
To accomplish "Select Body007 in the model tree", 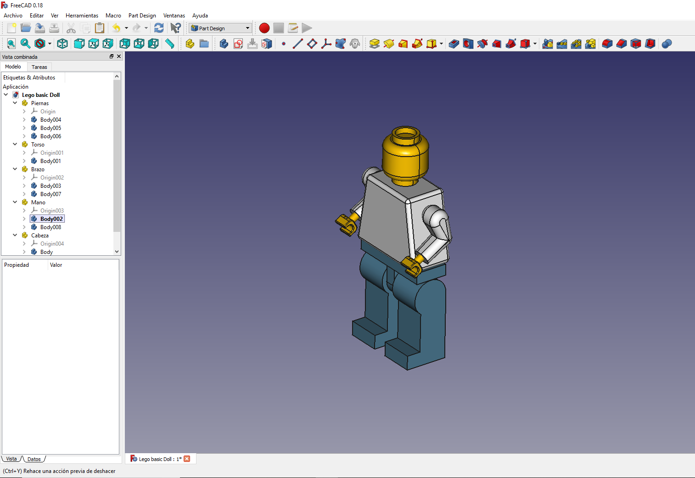I will coord(50,194).
